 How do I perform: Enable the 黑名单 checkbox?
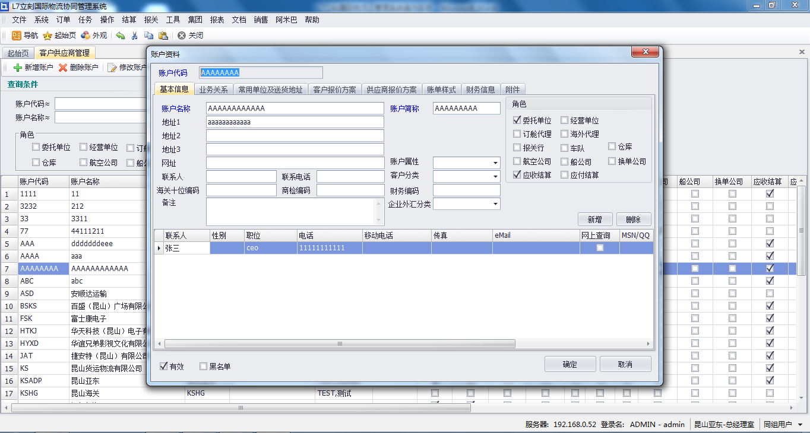203,367
